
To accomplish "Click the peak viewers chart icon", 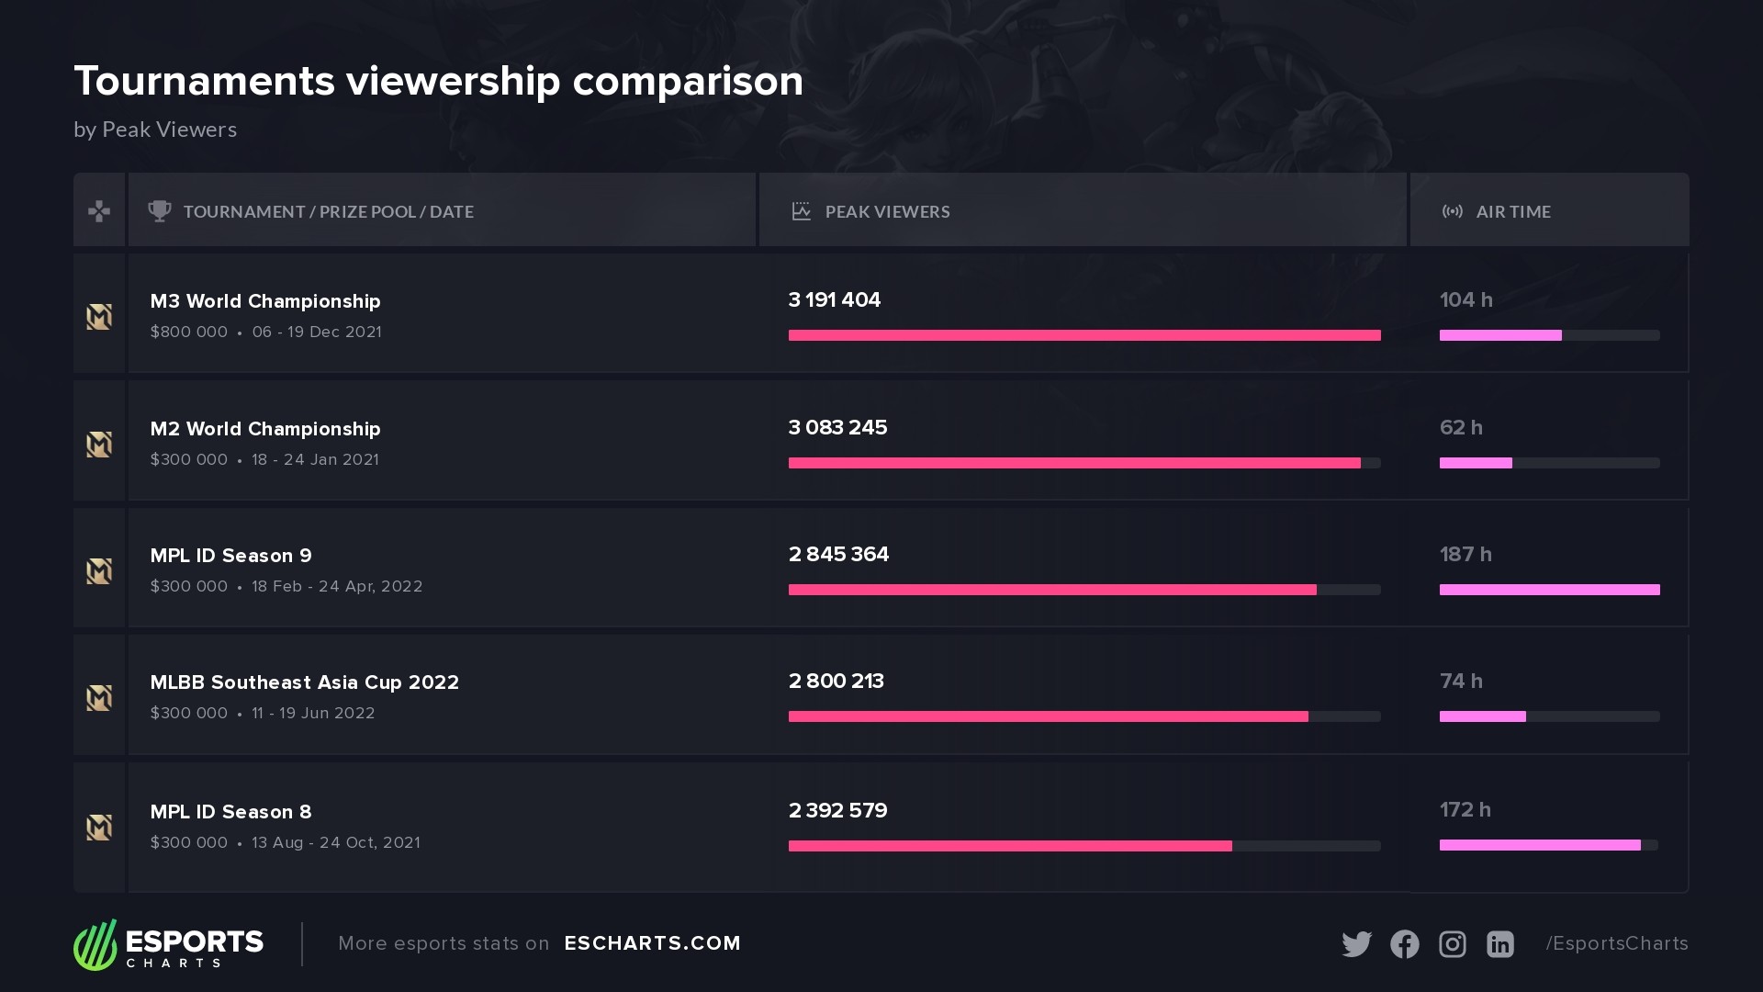I will [801, 211].
